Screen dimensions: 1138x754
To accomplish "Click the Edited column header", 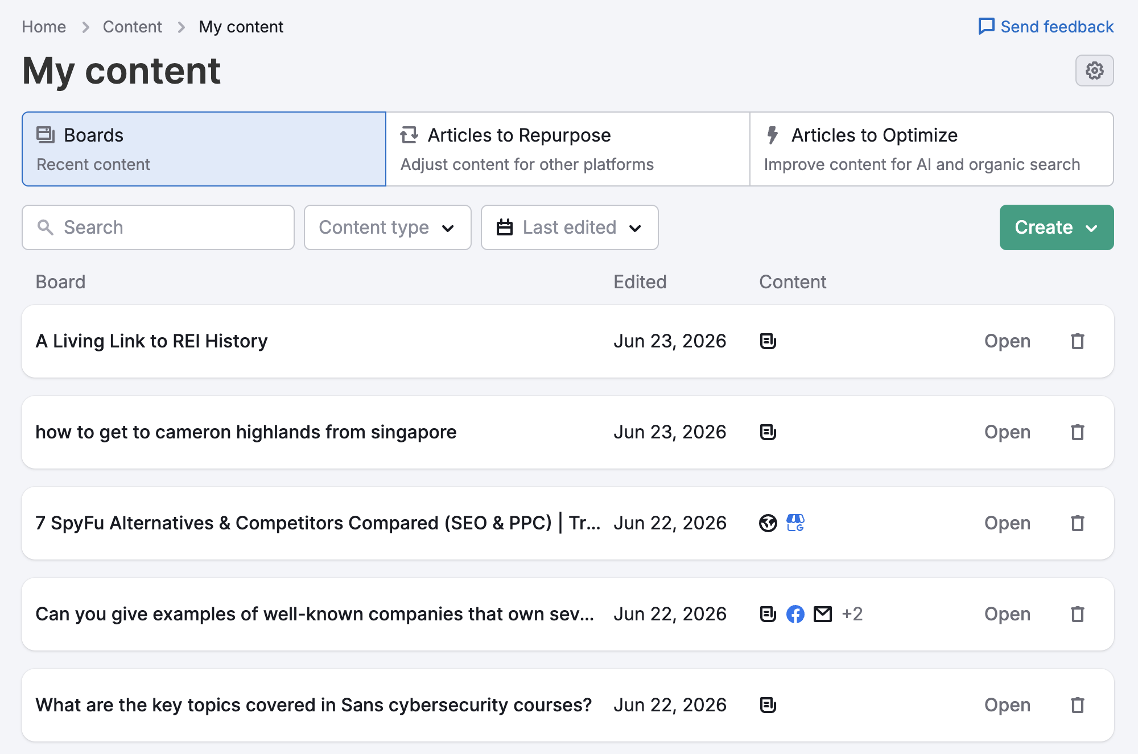I will (x=640, y=282).
